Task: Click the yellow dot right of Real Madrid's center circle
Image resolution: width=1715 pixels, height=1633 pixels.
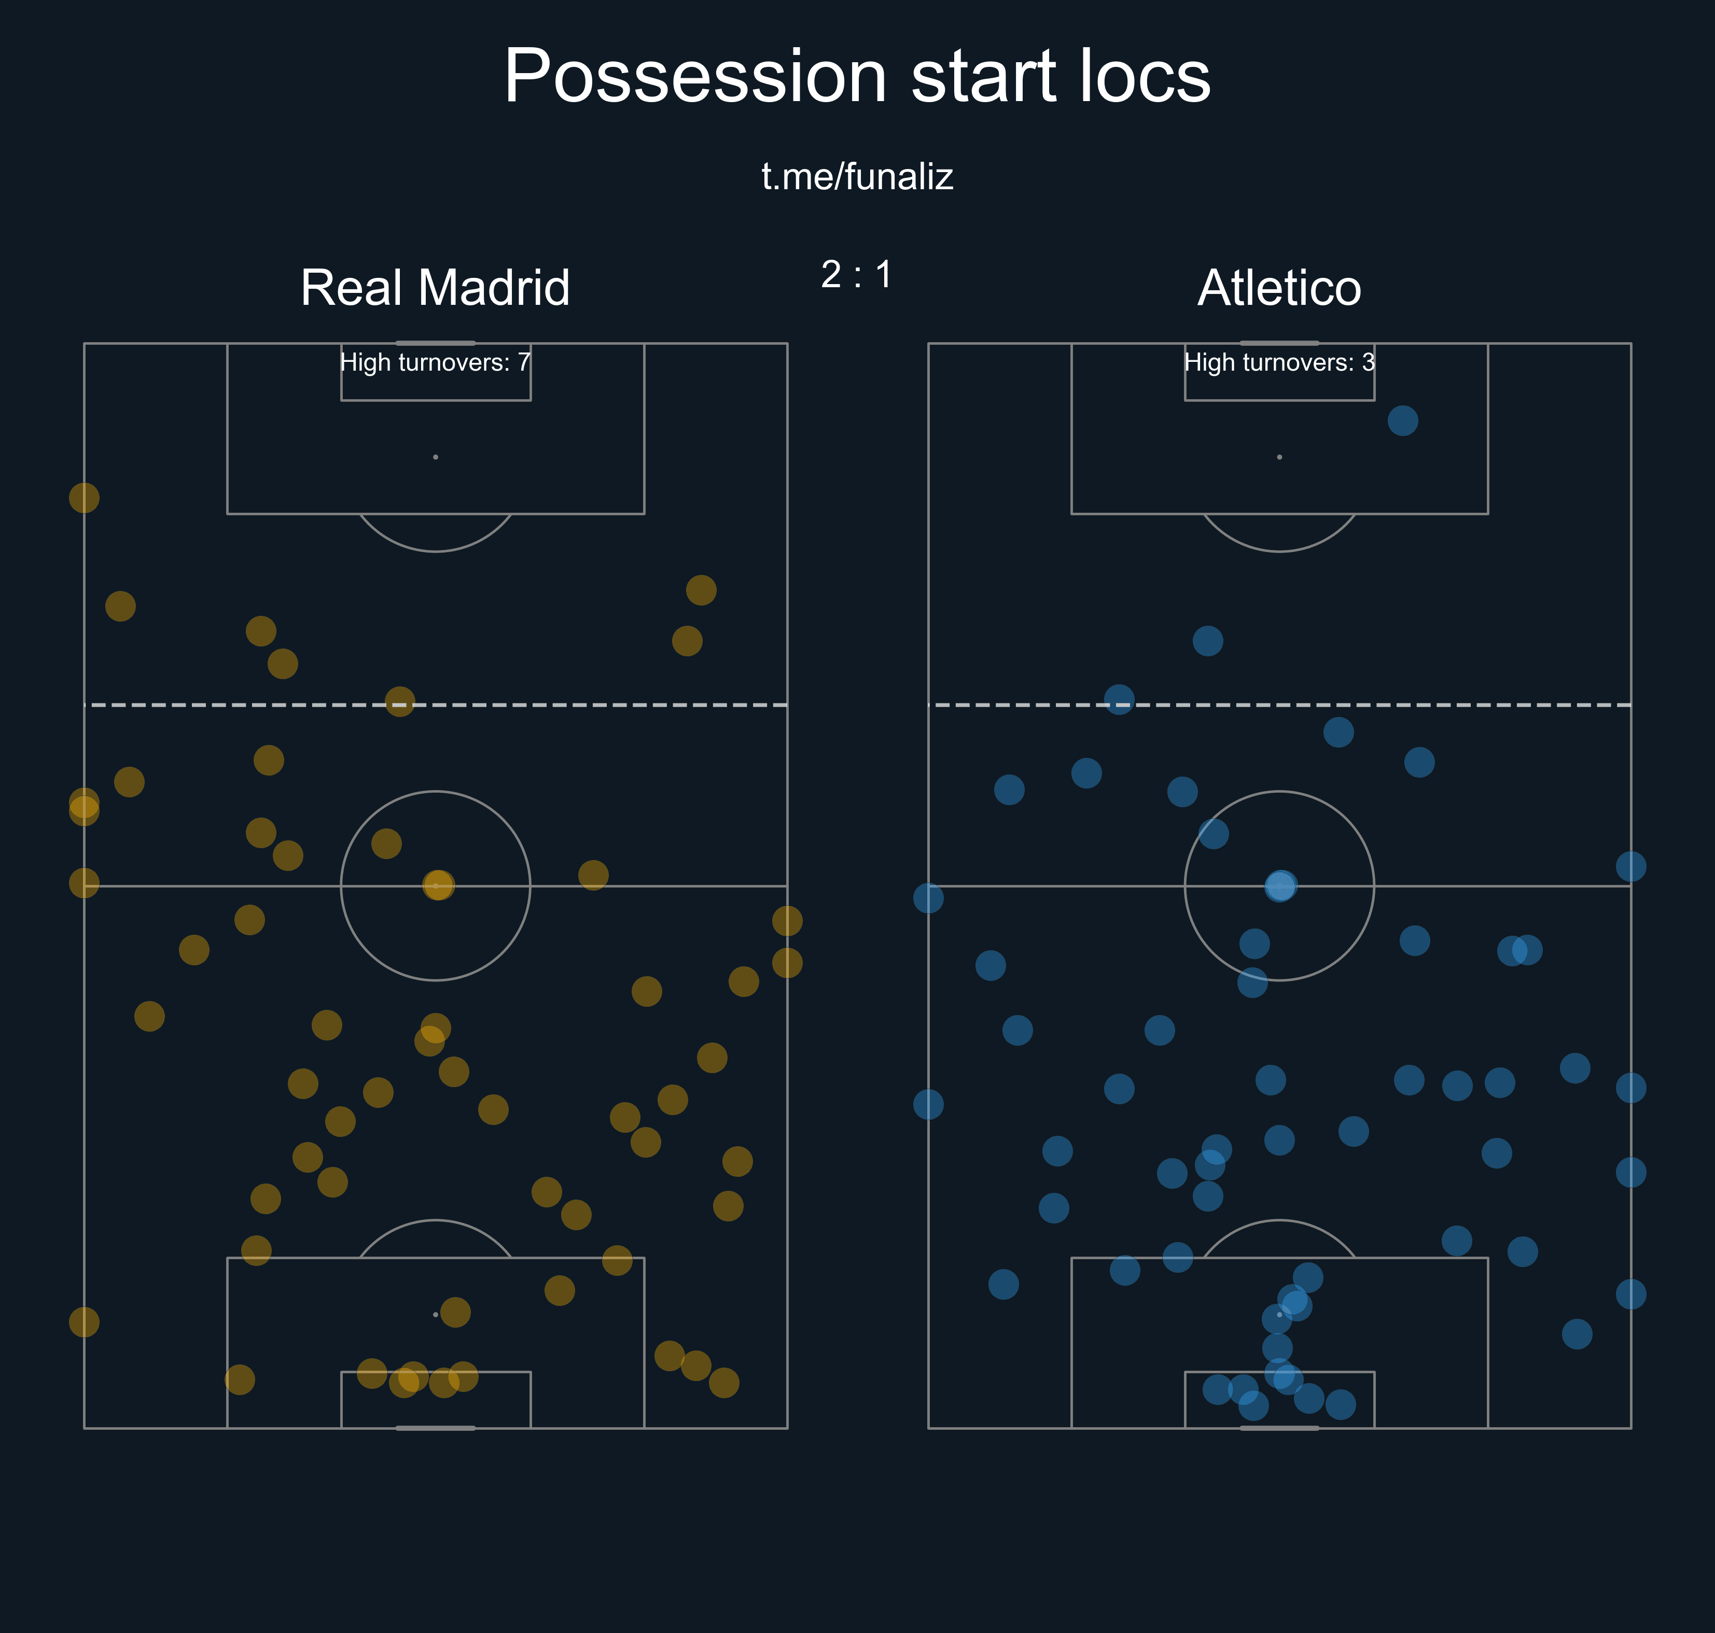Action: click(x=593, y=875)
